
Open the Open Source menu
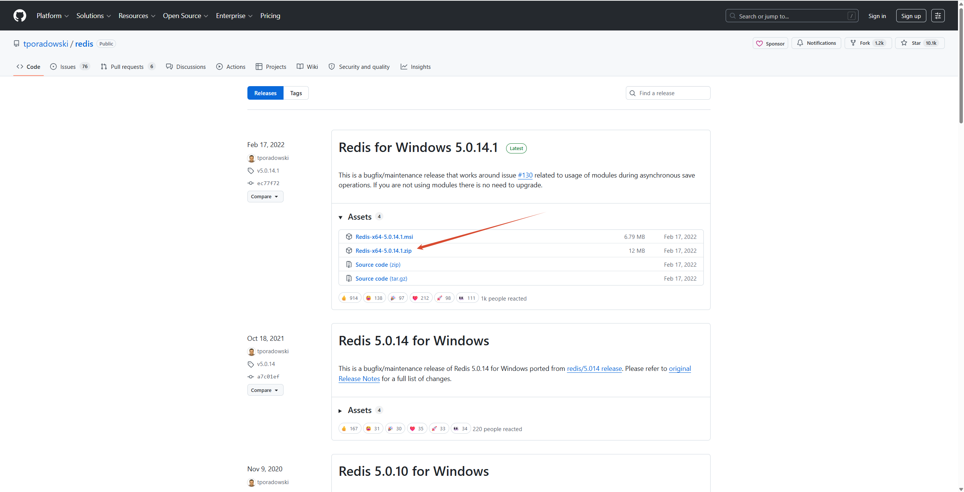(x=185, y=16)
